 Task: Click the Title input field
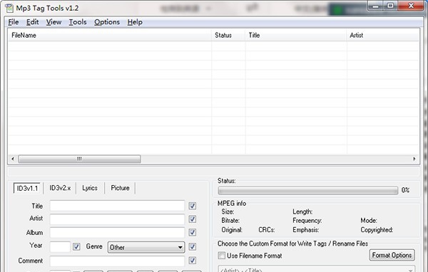pyautogui.click(x=118, y=206)
